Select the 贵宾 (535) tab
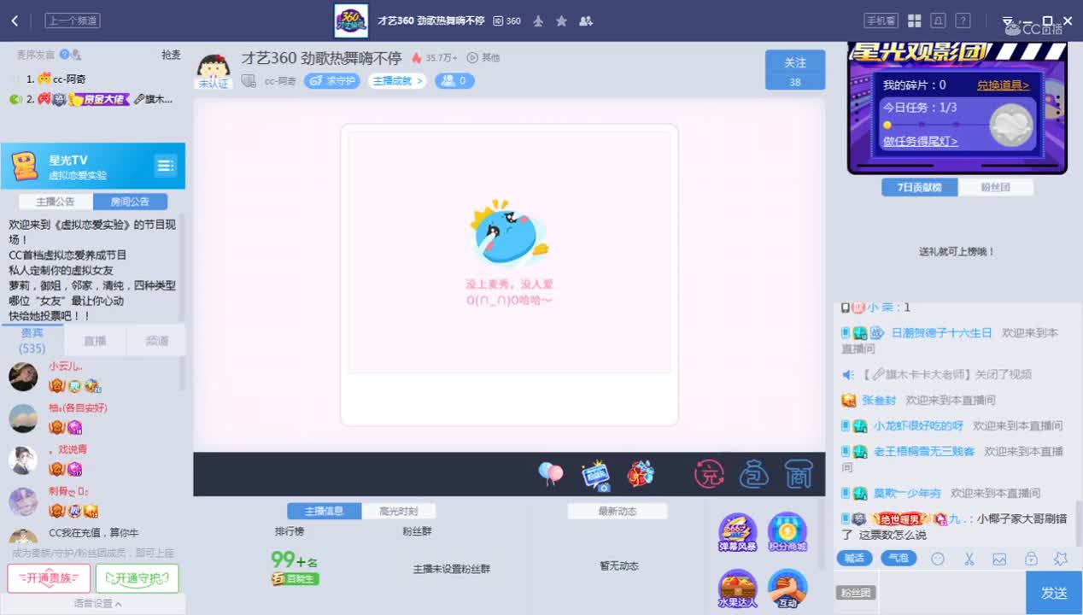 pyautogui.click(x=32, y=341)
